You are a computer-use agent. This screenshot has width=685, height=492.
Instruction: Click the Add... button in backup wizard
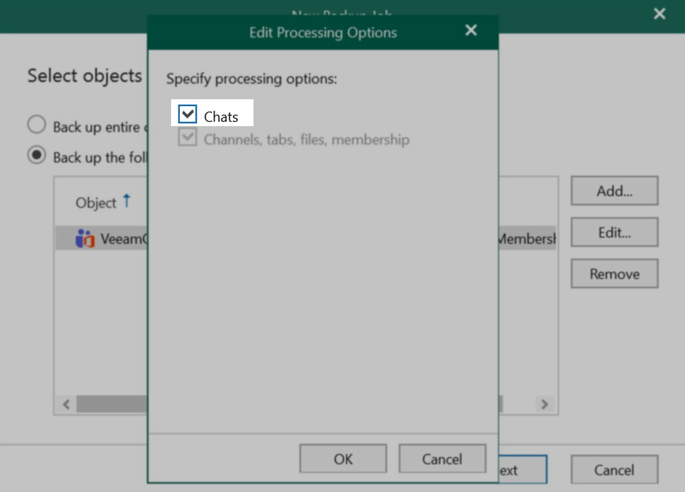tap(614, 191)
